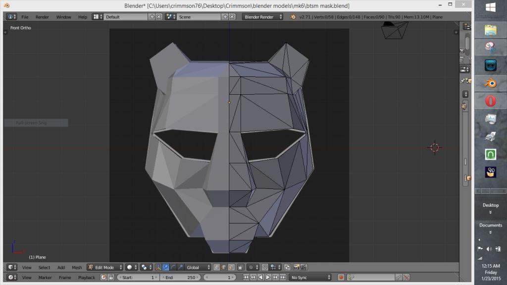The height and width of the screenshot is (285, 507).
Task: Toggle the 3D manipulator widget icon
Action: point(158,267)
